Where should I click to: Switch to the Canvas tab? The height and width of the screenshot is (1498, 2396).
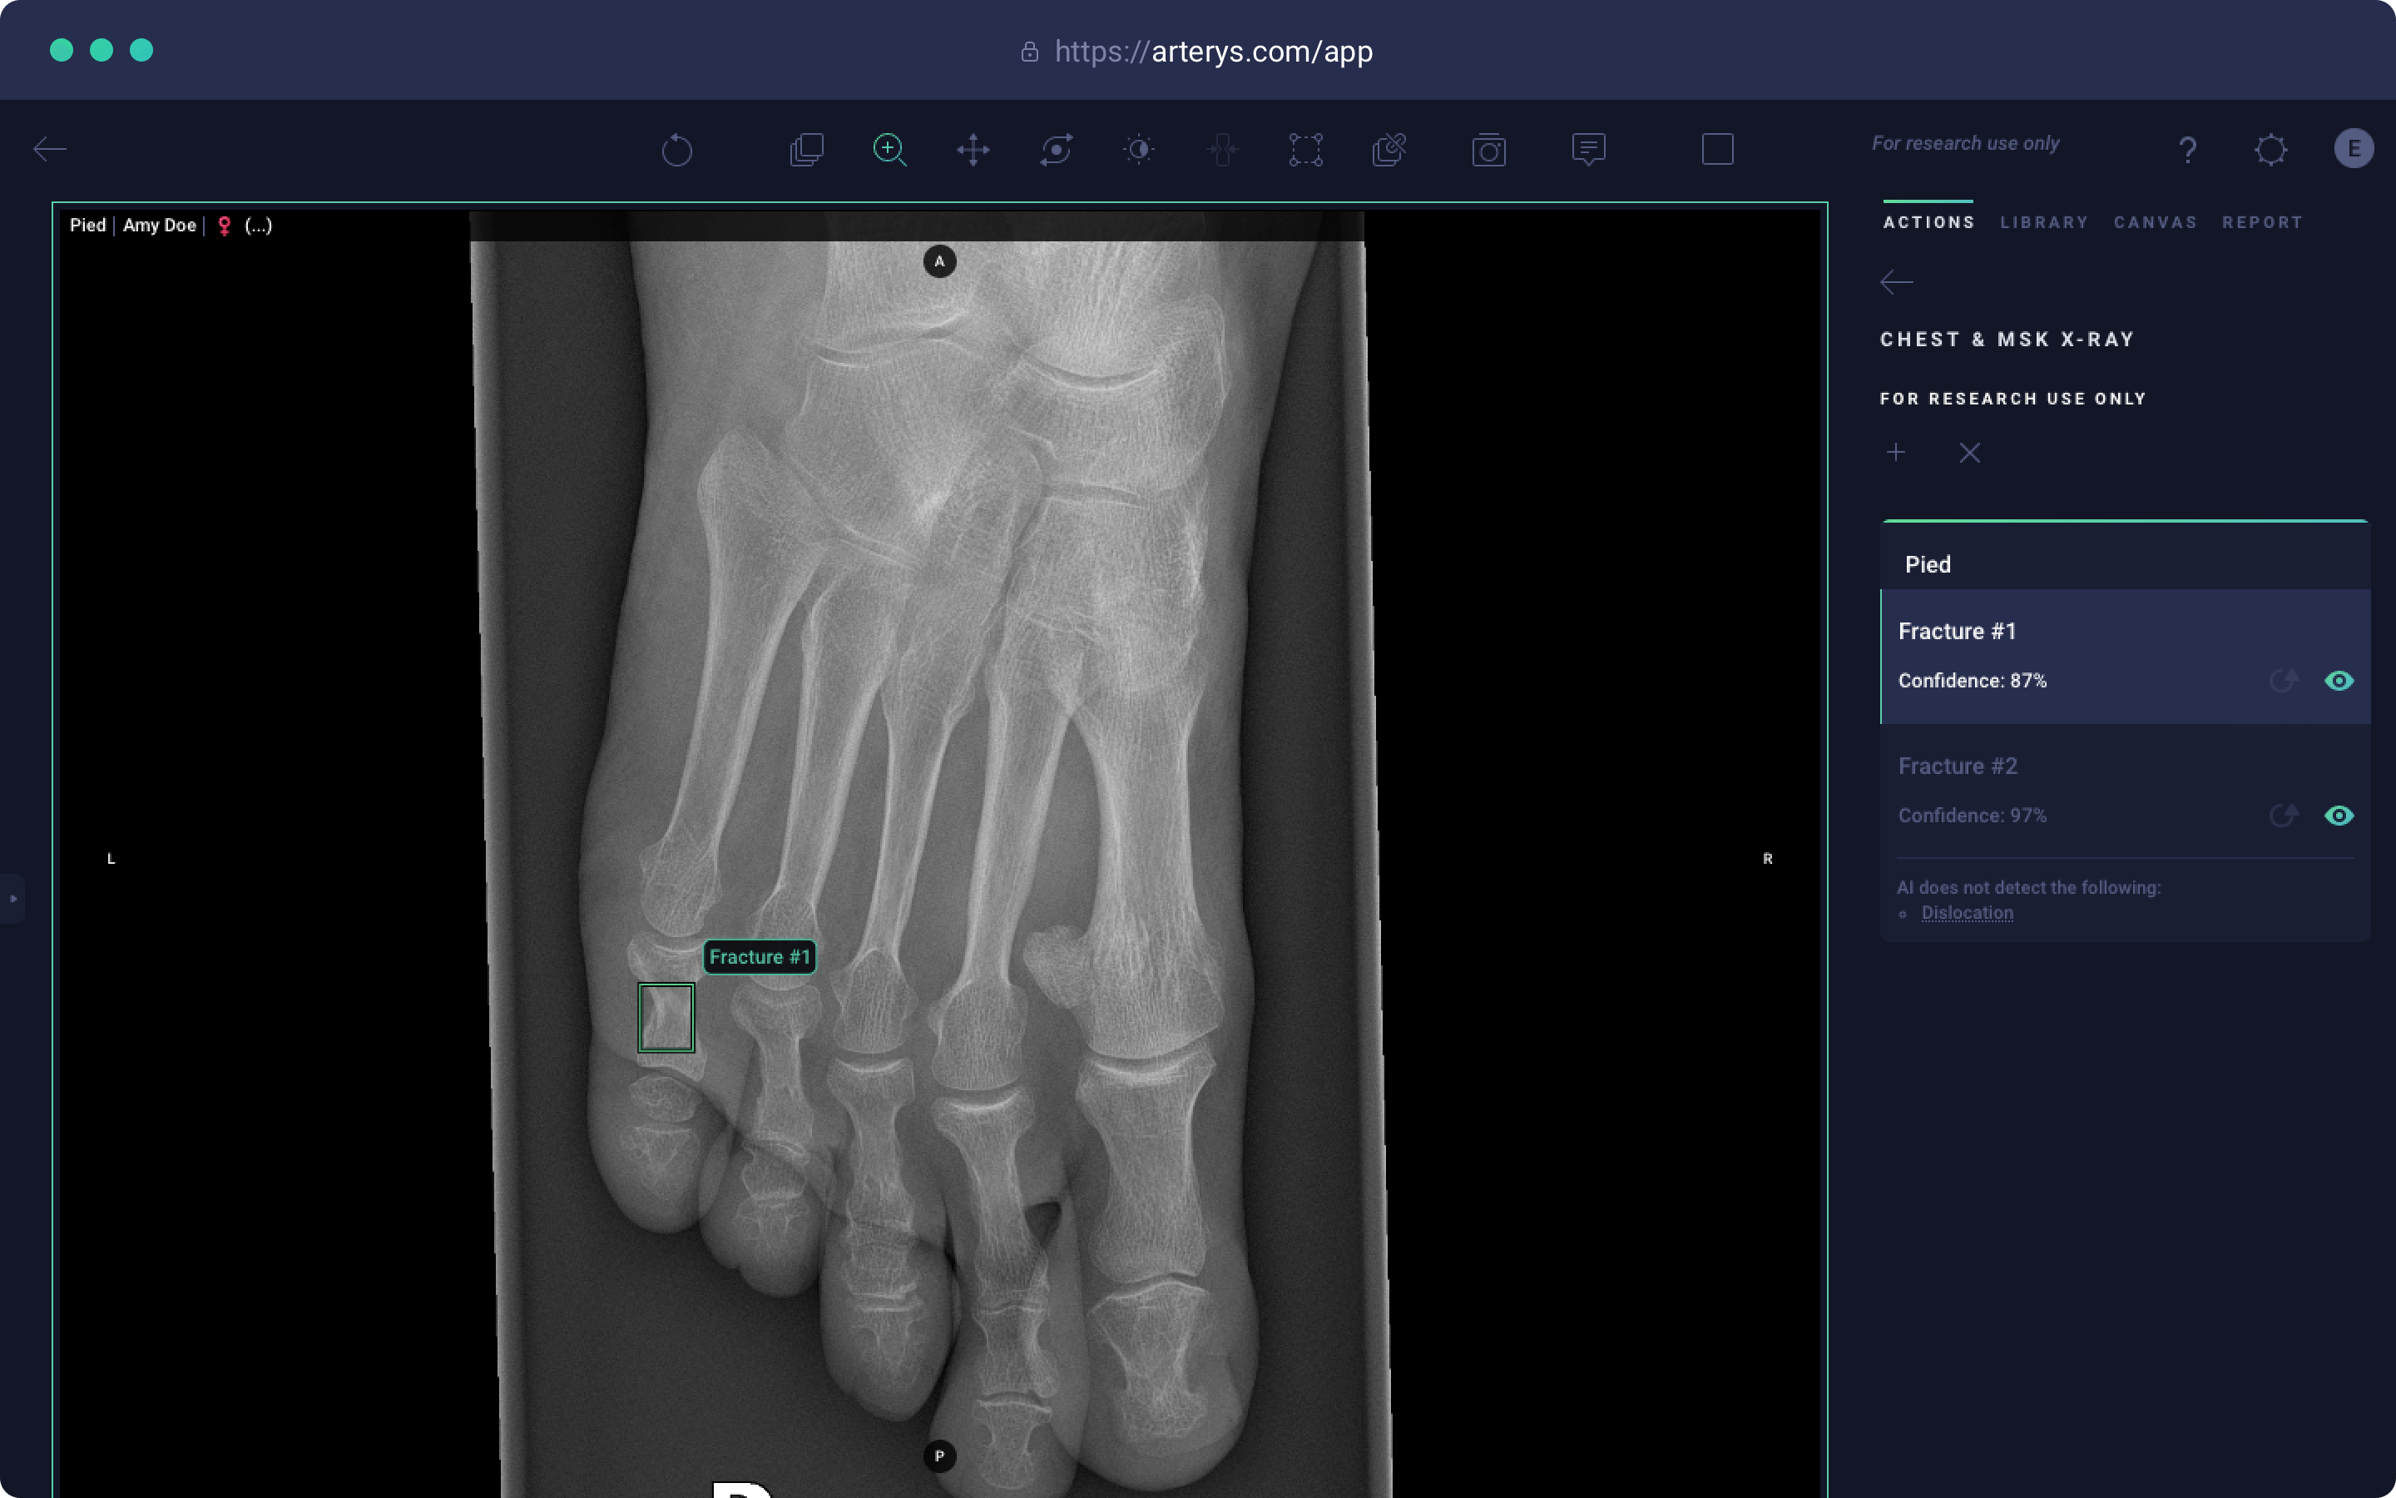[2156, 223]
